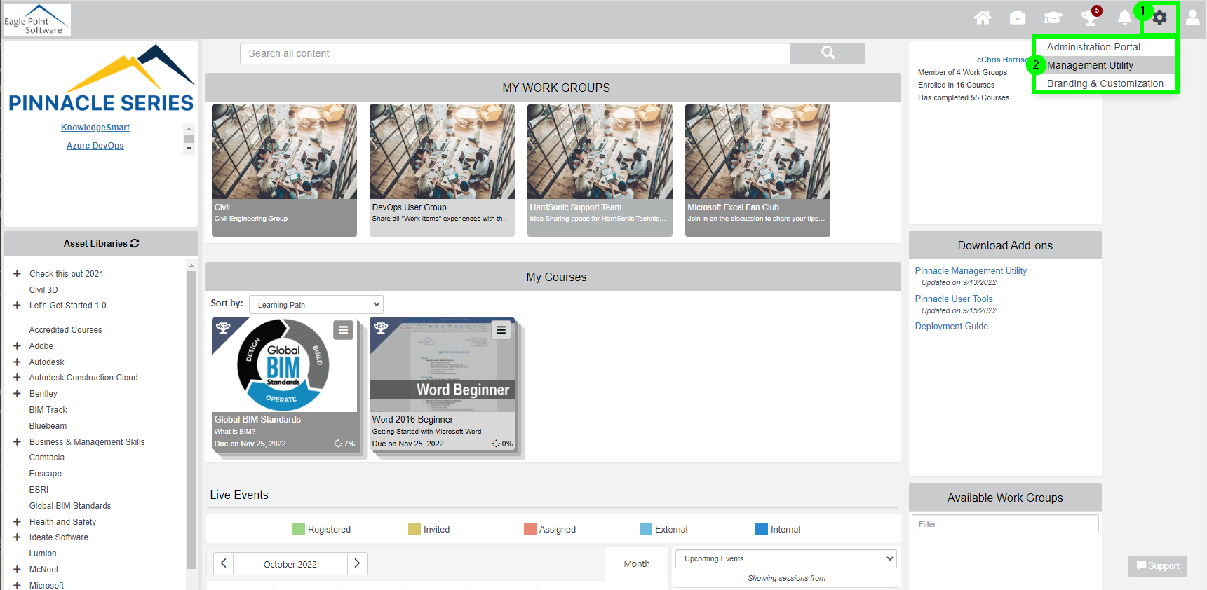
Task: Open the trophy achievements icon
Action: [1089, 18]
